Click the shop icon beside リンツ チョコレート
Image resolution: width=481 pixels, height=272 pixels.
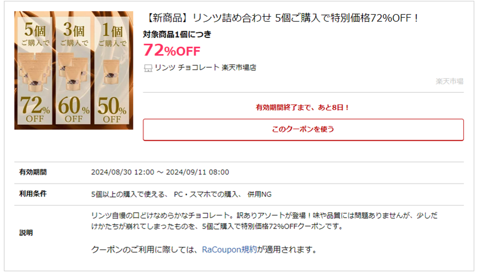click(x=148, y=68)
